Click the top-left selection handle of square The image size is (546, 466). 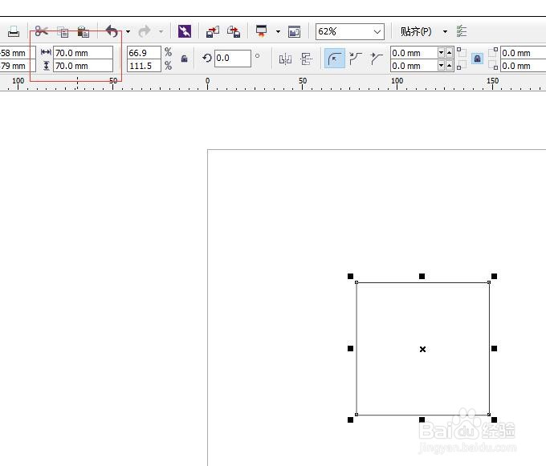[x=350, y=276]
